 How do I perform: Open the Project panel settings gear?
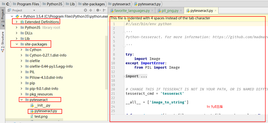pos(98,10)
